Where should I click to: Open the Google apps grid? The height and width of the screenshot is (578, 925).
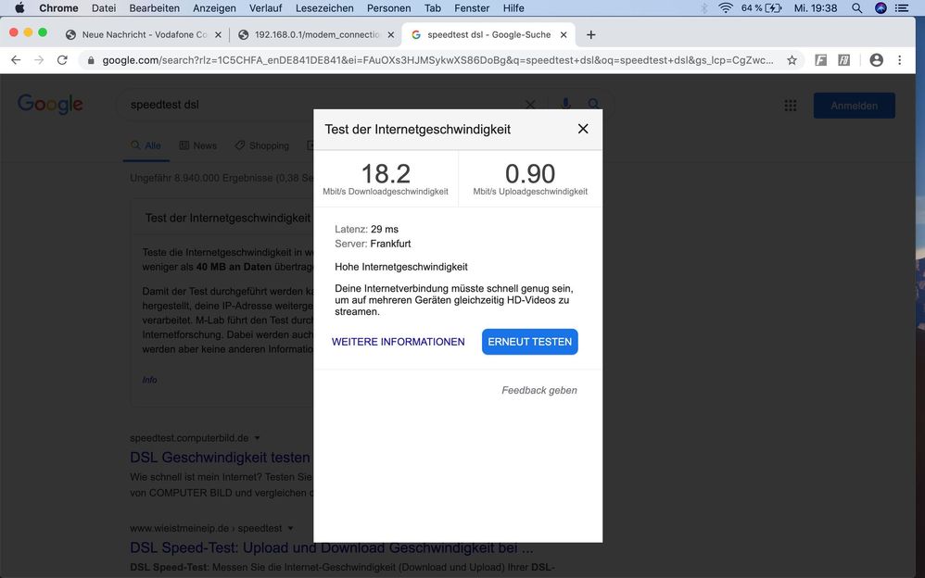click(791, 106)
